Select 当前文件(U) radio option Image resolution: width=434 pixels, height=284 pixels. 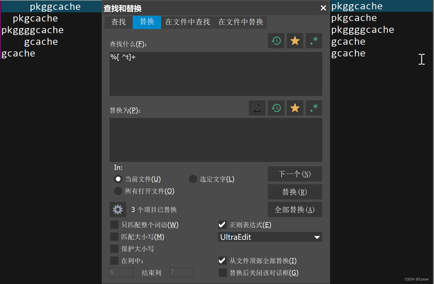[118, 179]
